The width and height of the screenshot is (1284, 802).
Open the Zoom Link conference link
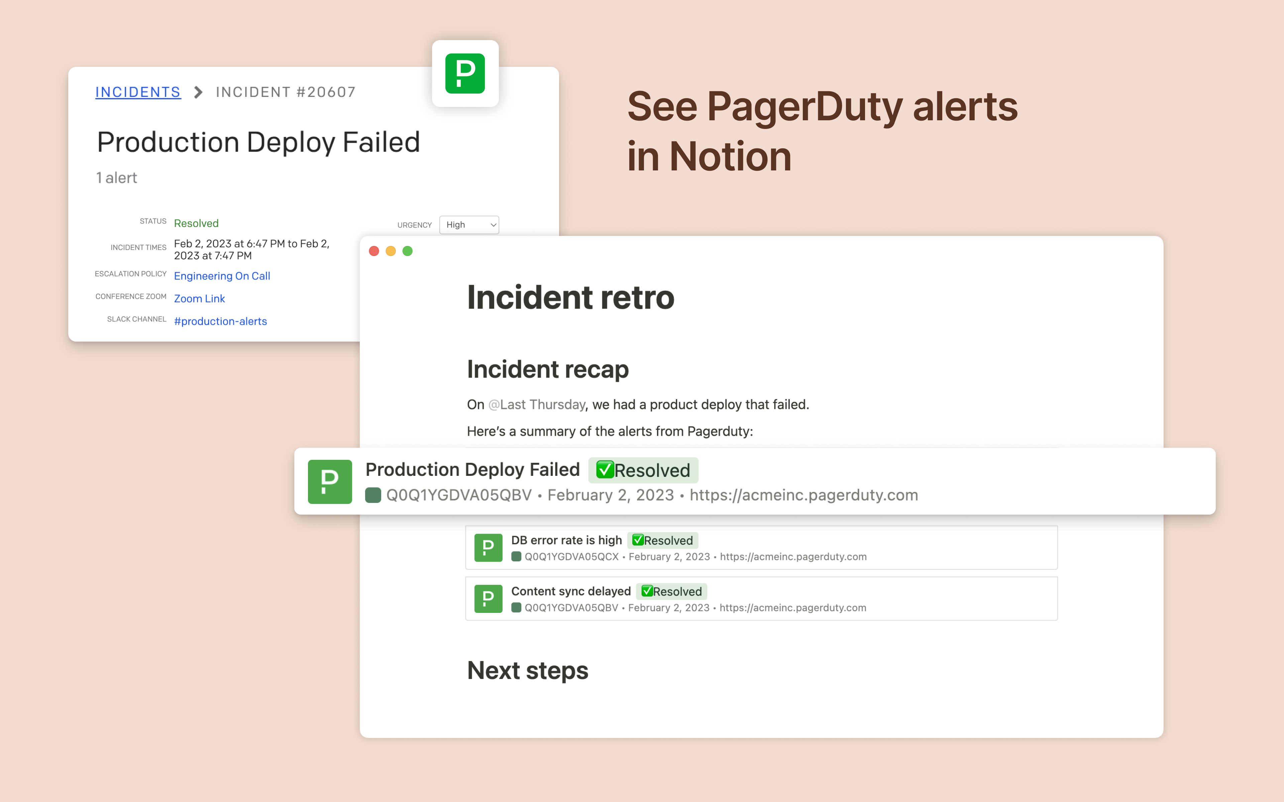200,299
